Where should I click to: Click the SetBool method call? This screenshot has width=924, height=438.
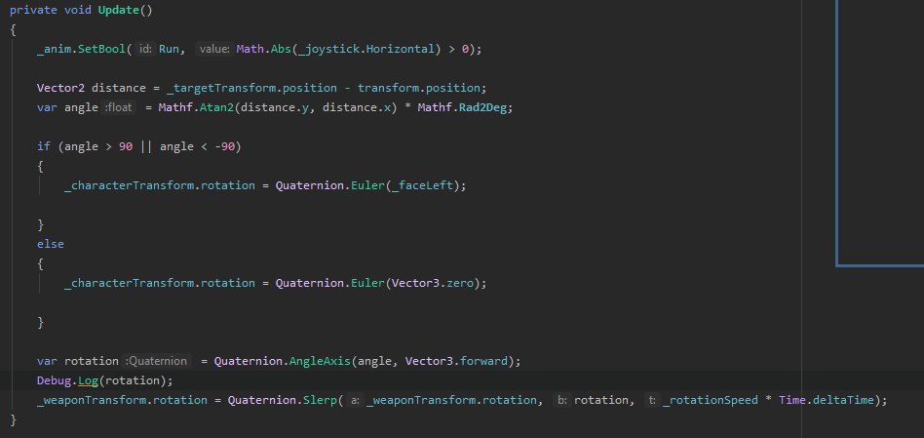100,49
